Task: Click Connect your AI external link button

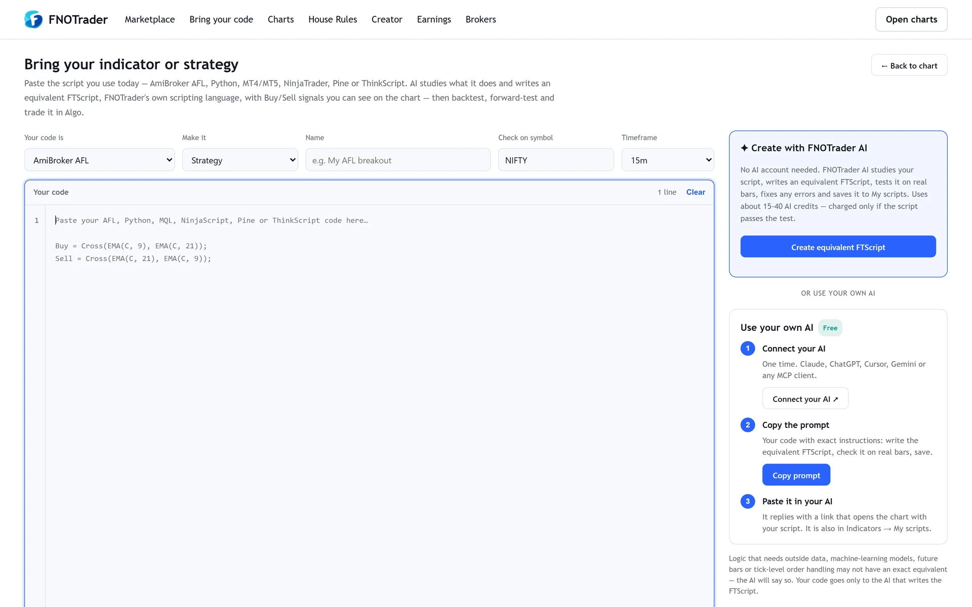Action: pos(805,399)
